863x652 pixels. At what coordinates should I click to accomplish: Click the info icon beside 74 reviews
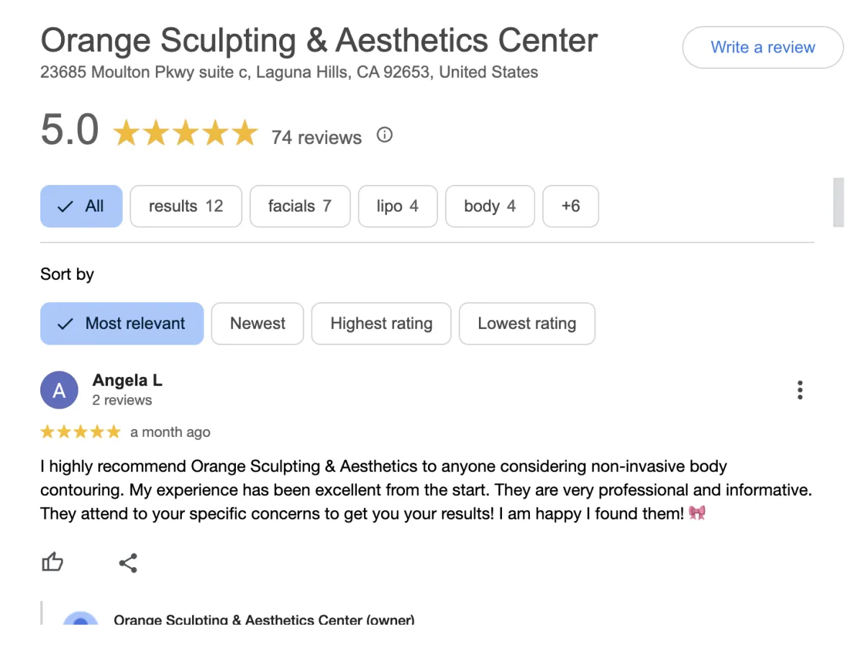coord(385,135)
